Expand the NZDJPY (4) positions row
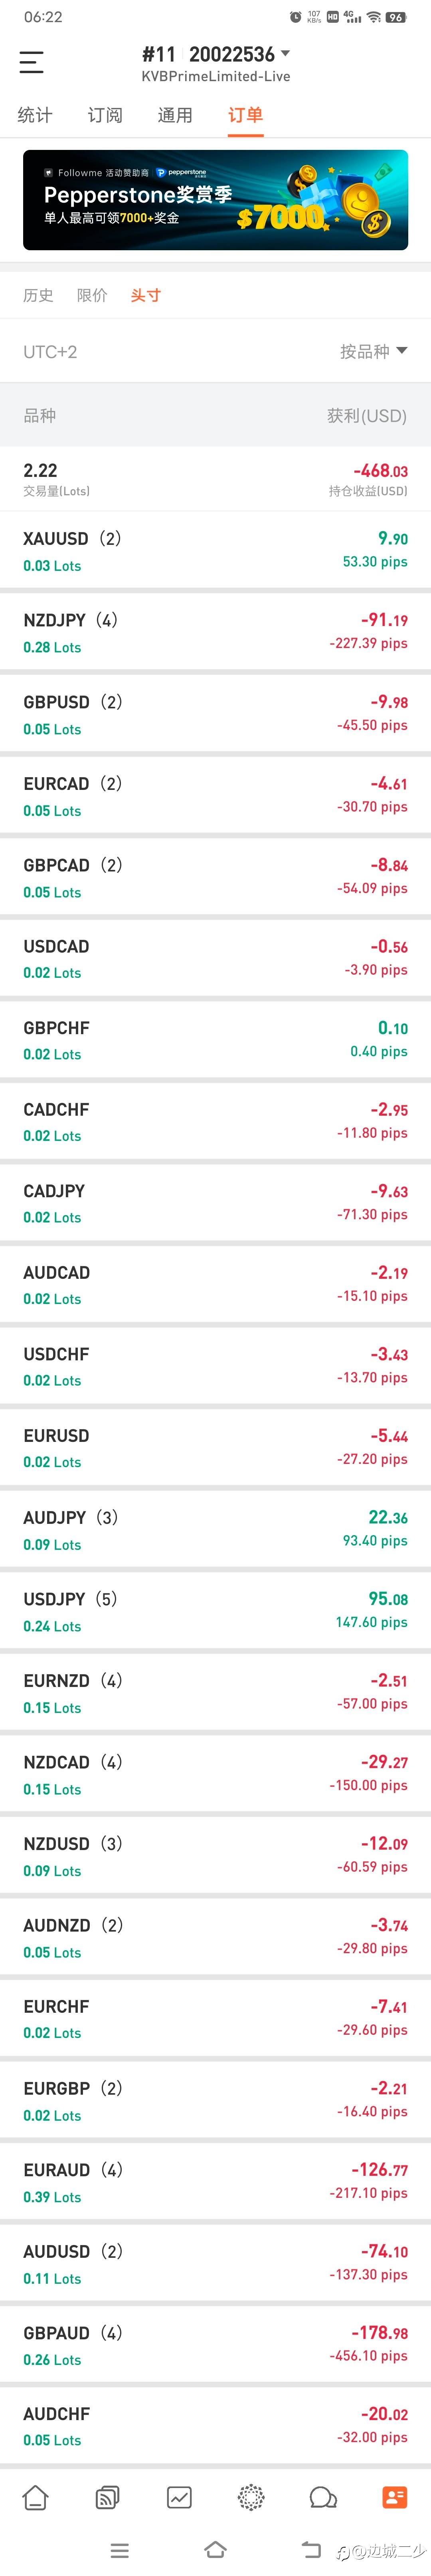Viewport: 431px width, 2576px height. pos(215,632)
